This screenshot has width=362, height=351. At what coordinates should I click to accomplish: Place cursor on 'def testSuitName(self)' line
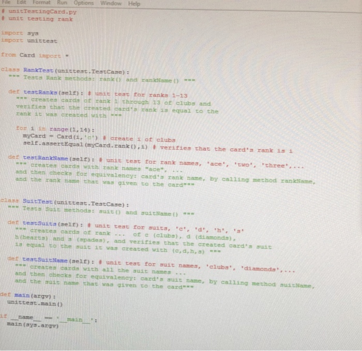click(151, 265)
